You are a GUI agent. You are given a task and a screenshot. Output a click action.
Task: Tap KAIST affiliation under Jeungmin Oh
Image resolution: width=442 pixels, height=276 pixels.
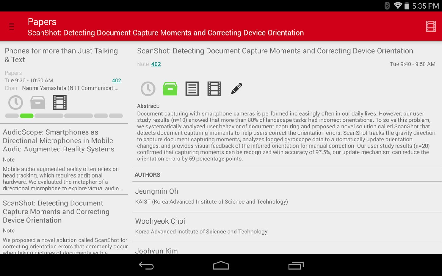click(x=211, y=202)
